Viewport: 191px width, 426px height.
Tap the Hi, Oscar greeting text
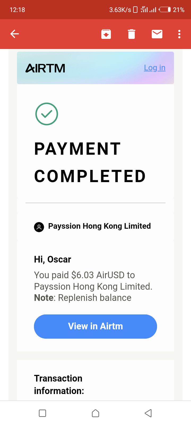[x=53, y=259]
